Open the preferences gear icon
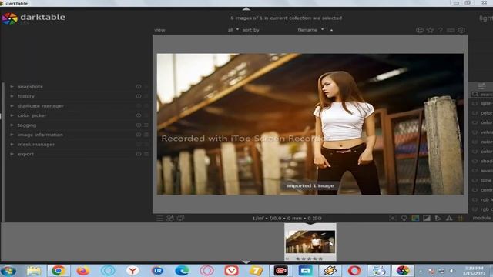The width and height of the screenshot is (493, 277). click(461, 30)
